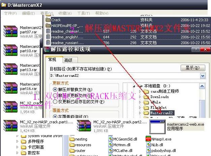
Task: Select 解压并更新文件 radio option
Action: 55,95
